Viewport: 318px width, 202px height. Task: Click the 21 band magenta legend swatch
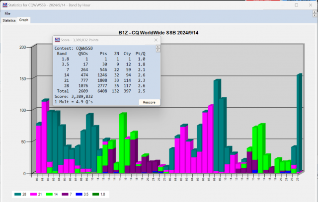pos(33,194)
